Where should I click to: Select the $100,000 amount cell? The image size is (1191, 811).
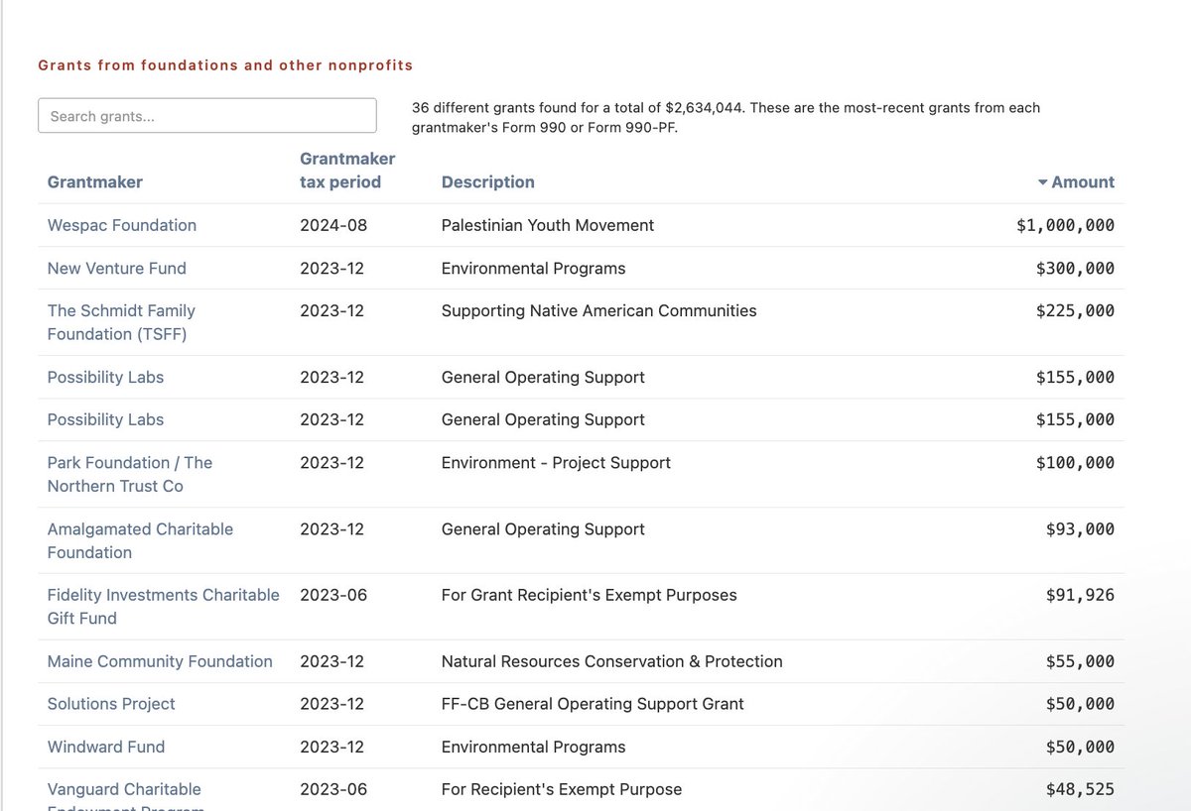coord(1075,462)
